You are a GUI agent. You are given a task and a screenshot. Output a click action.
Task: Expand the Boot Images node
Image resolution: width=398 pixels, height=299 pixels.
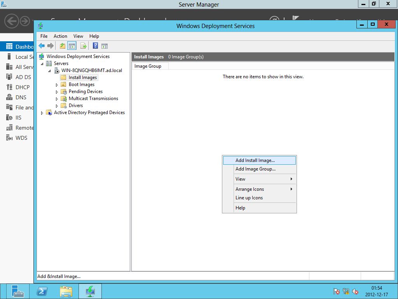pyautogui.click(x=57, y=85)
